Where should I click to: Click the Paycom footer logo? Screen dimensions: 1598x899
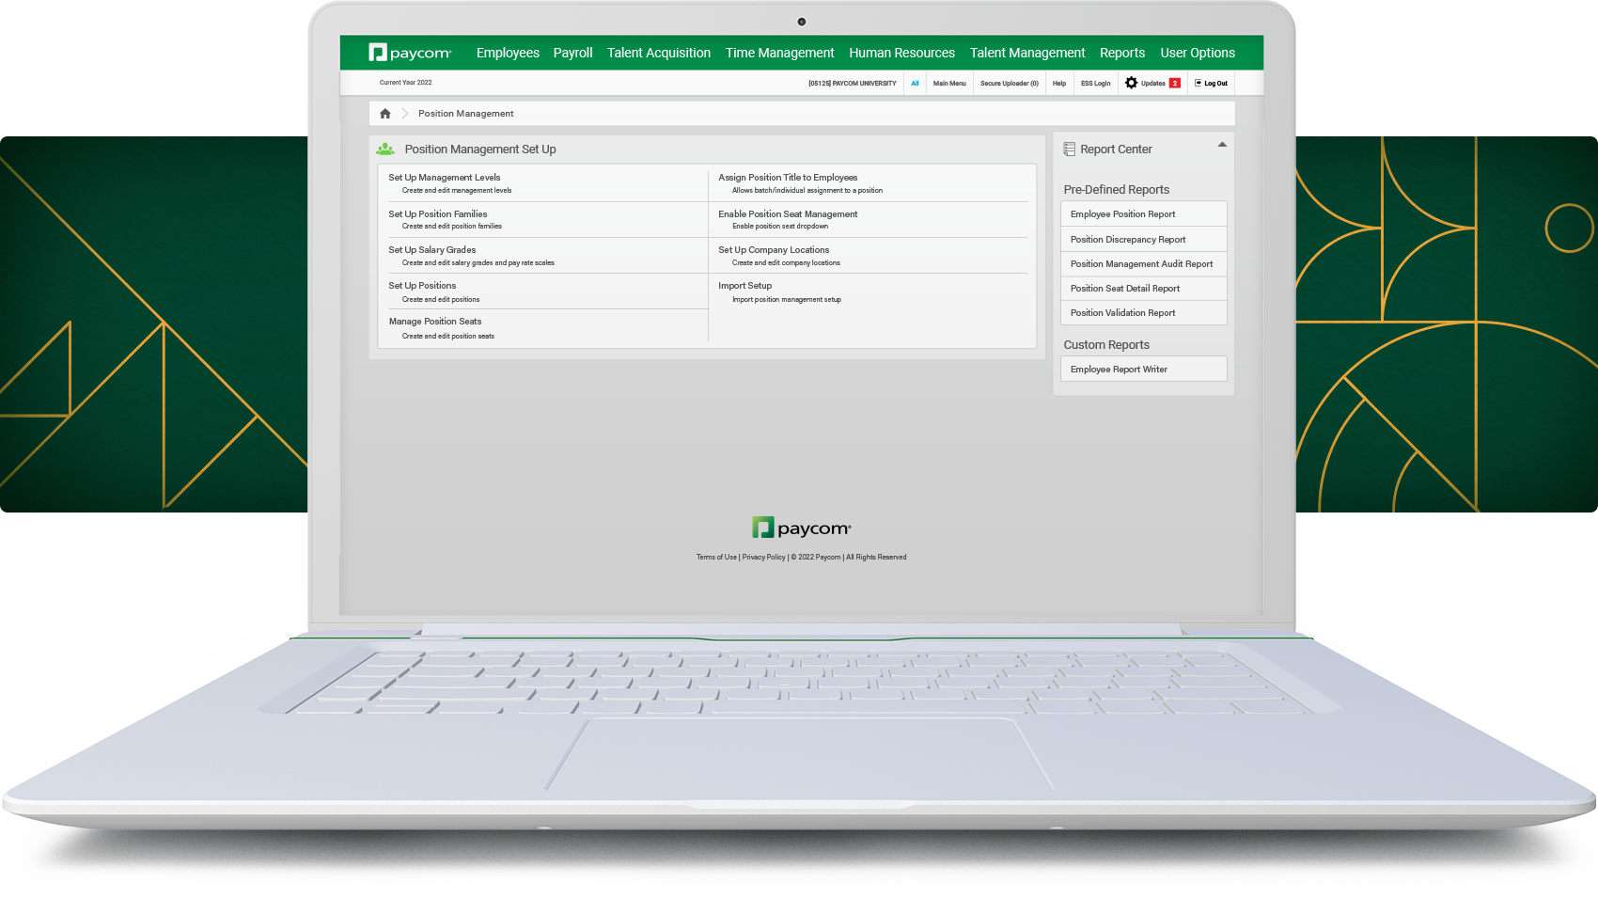(801, 528)
